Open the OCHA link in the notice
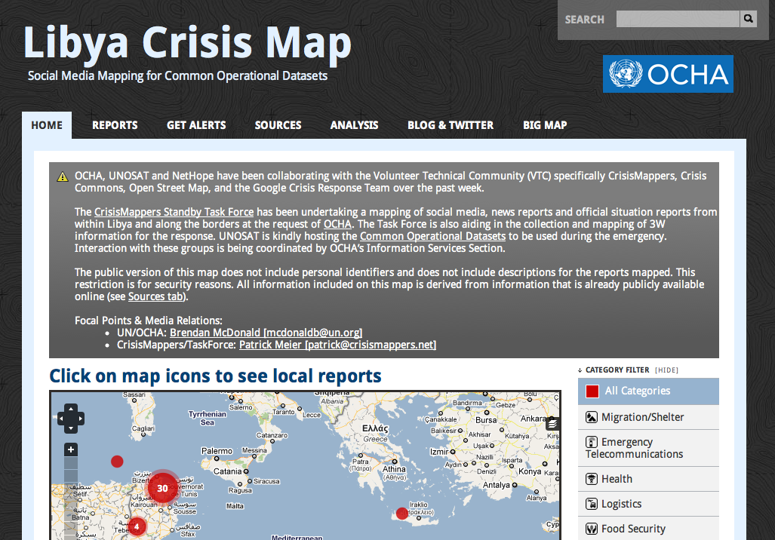Image resolution: width=775 pixels, height=540 pixels. 337,224
